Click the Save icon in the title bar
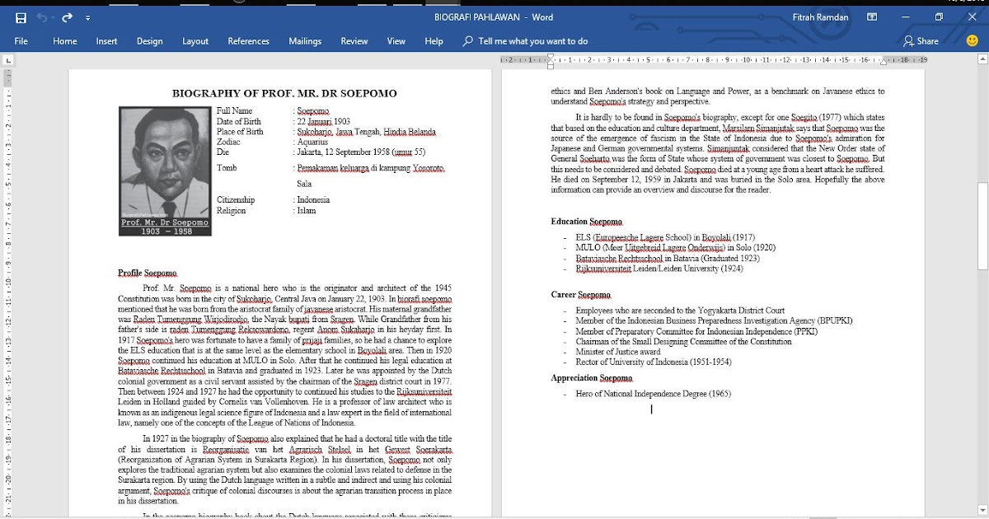Screen dimensions: 989x519 (21, 17)
